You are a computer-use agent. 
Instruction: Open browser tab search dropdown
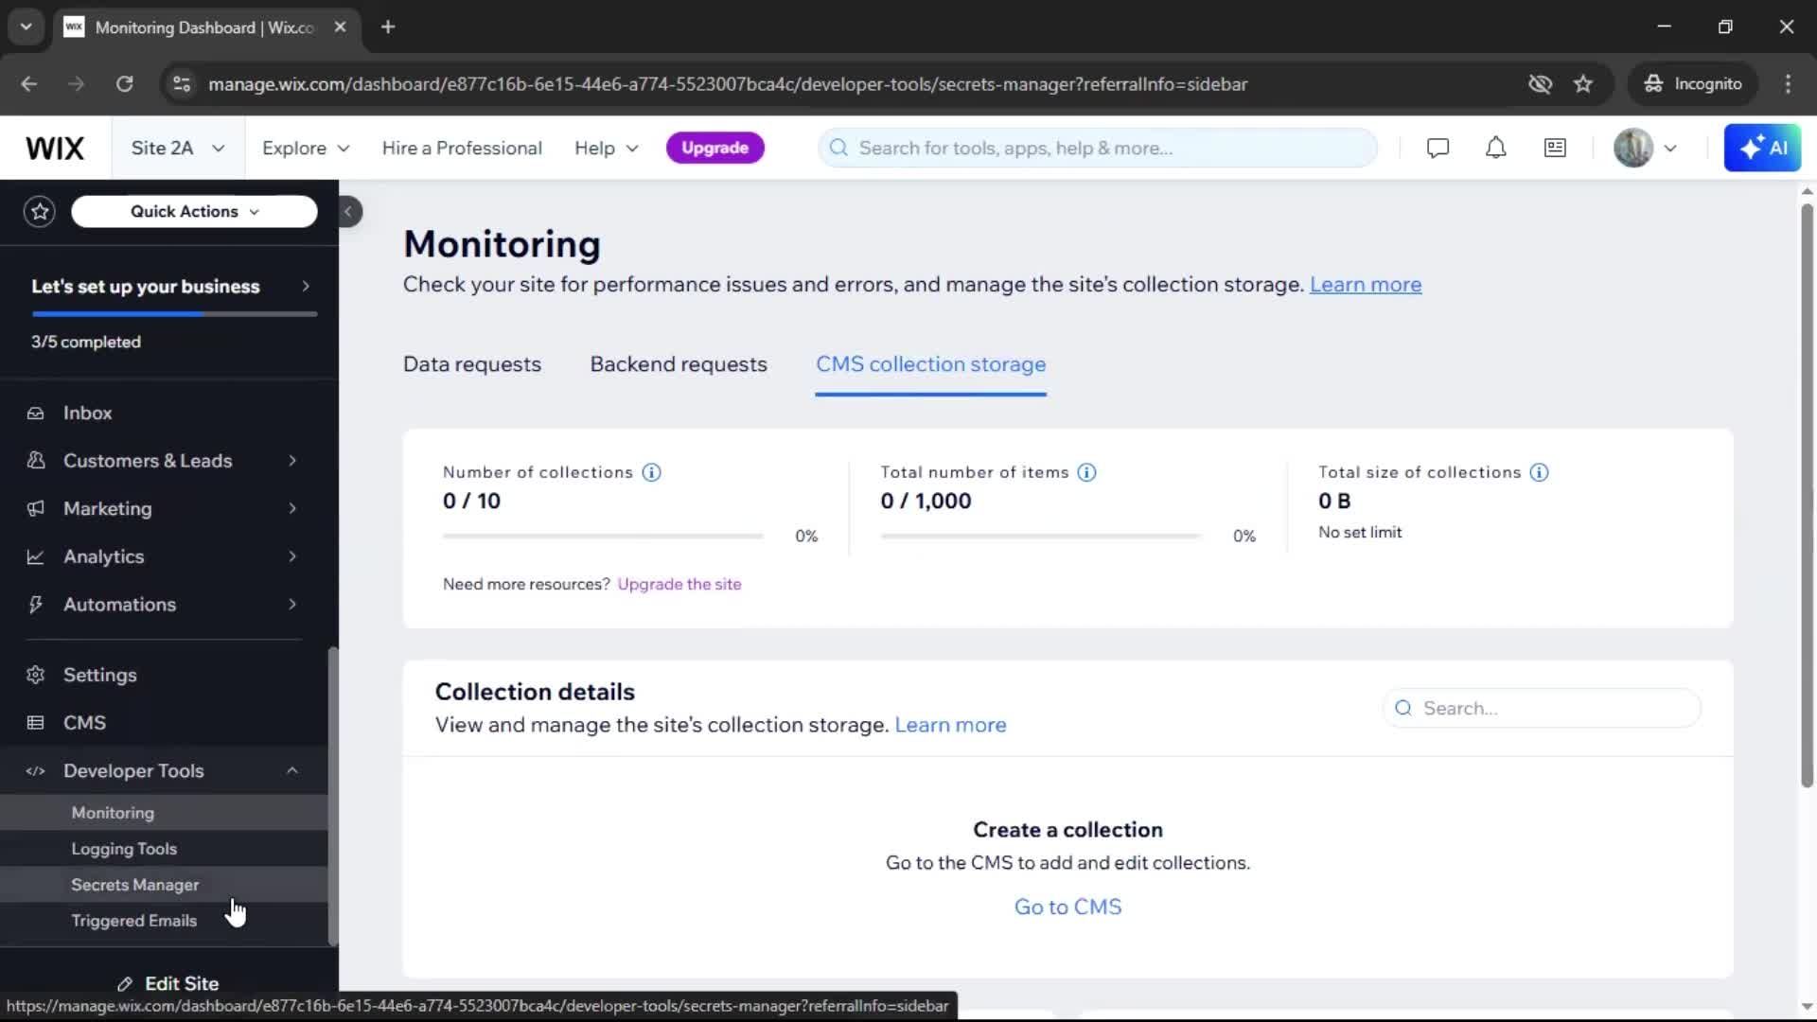pos(26,26)
